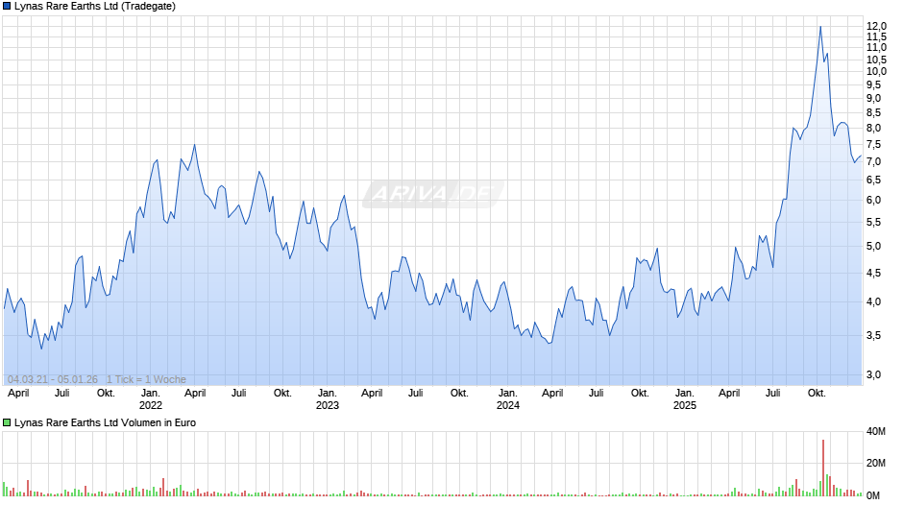This screenshot has width=903, height=505.
Task: Click the date range text '04.03.21 - 05.01.26'
Action: point(53,379)
